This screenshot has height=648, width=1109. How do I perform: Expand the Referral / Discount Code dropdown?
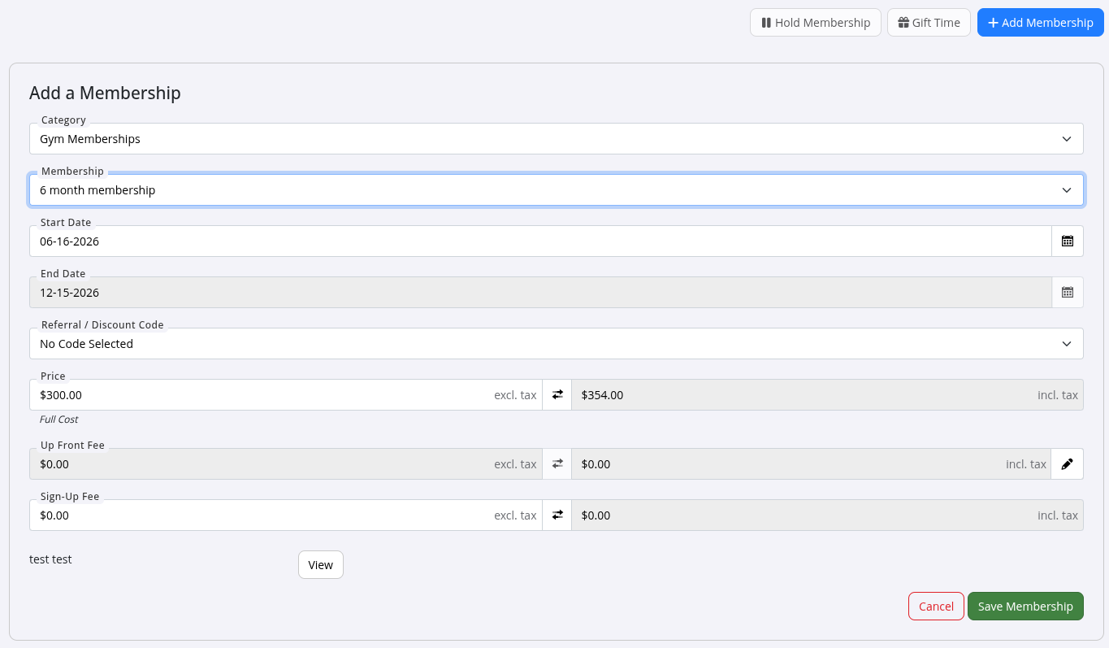[557, 343]
